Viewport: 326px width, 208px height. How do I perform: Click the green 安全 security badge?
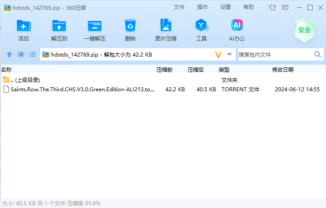(305, 30)
